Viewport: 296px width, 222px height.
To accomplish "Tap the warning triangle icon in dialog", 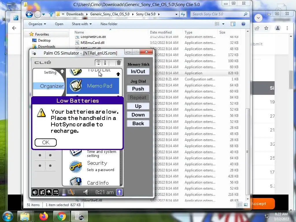I will pyautogui.click(x=41, y=113).
